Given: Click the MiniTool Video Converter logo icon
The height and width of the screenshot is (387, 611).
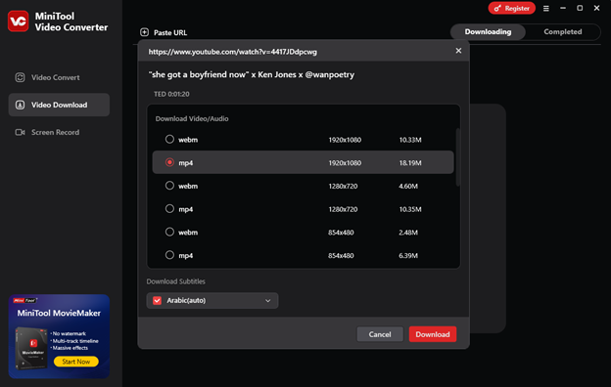Looking at the screenshot, I should click(18, 21).
